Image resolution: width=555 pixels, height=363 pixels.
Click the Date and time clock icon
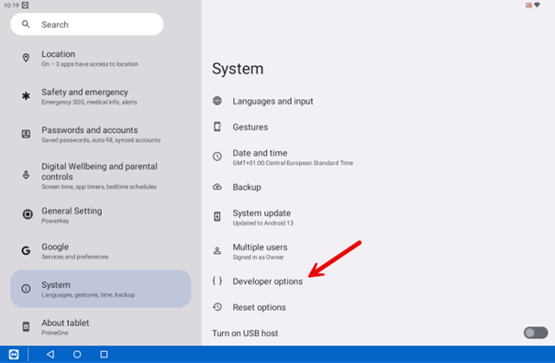(x=217, y=157)
